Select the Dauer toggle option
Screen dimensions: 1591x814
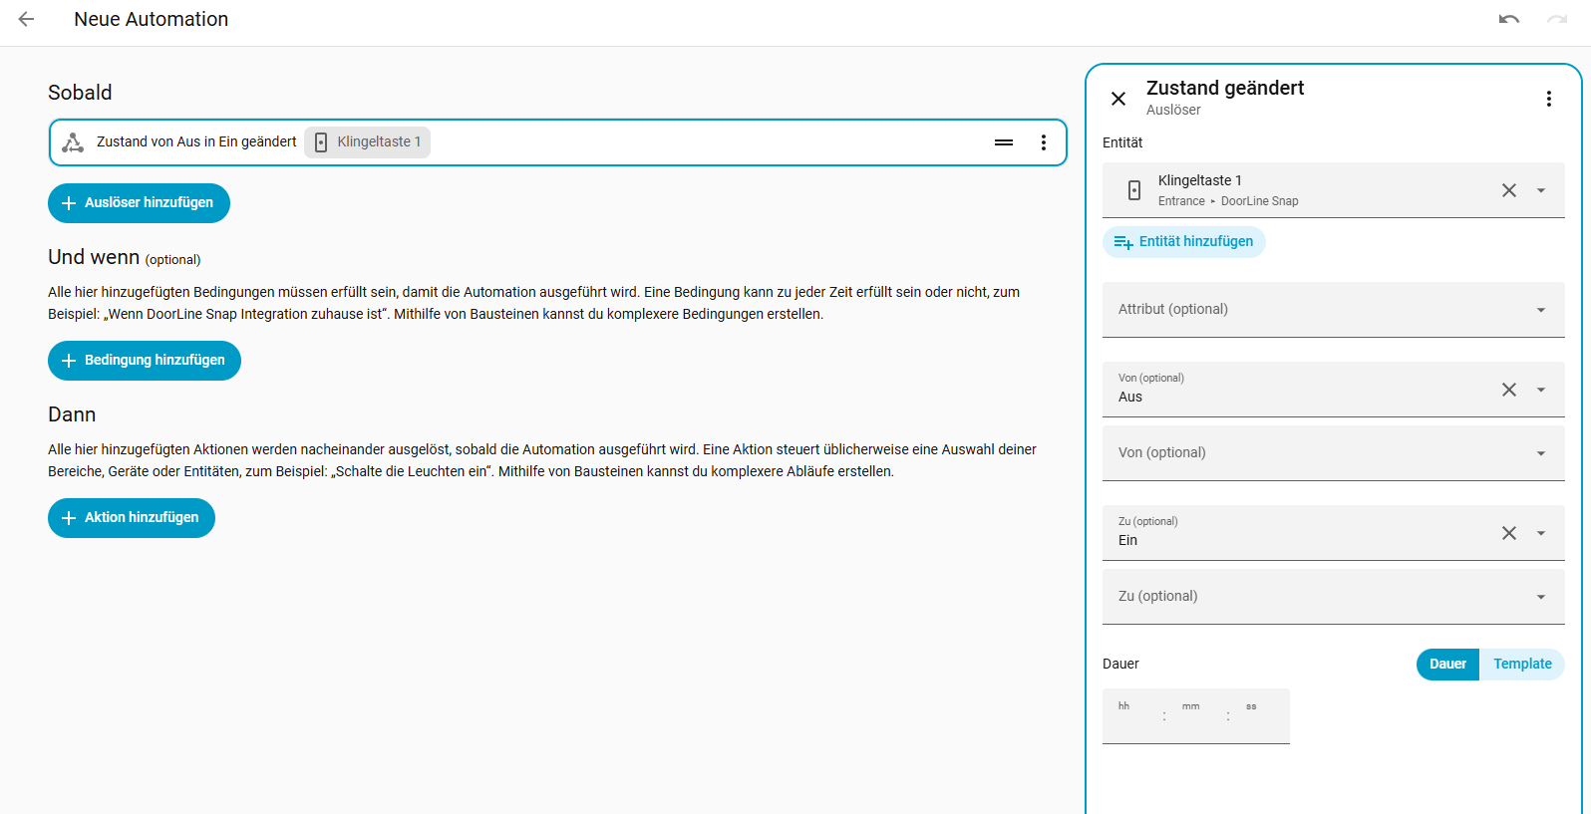(1447, 665)
